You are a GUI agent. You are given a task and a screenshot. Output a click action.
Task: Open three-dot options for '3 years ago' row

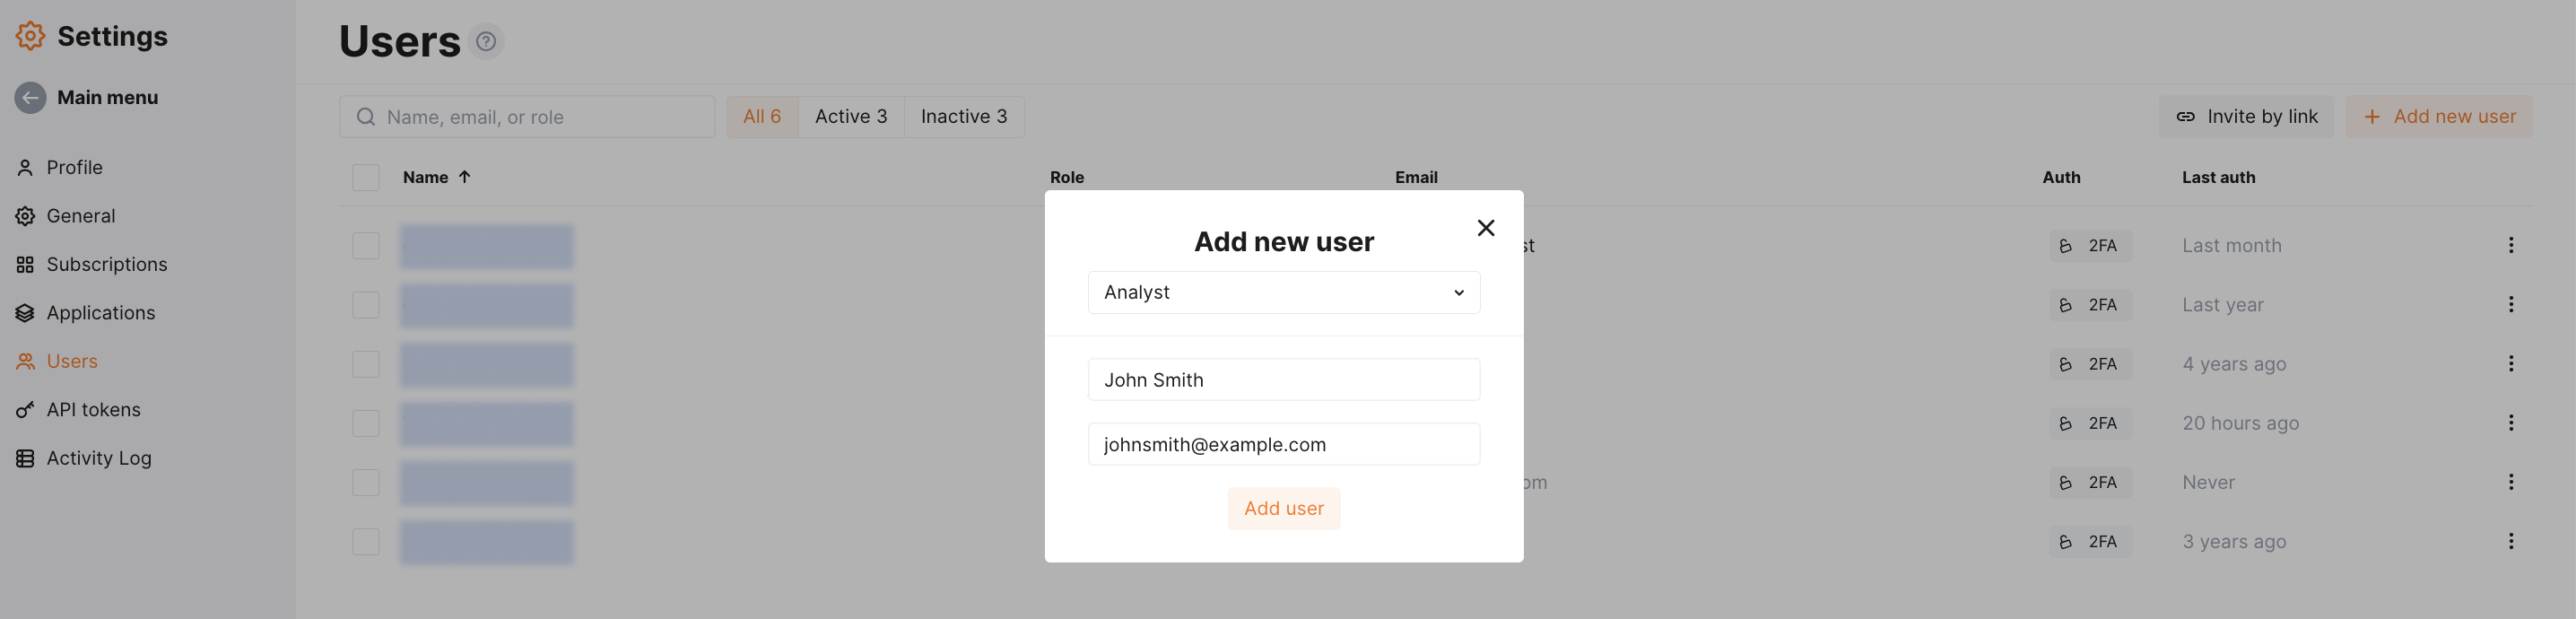[2510, 541]
